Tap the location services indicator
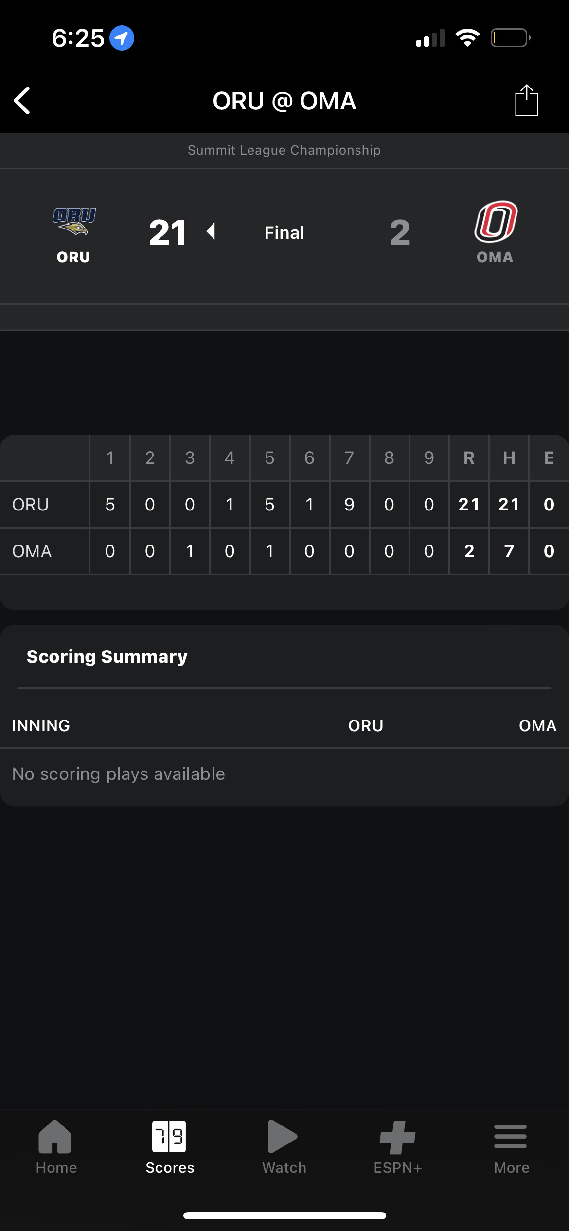569x1231 pixels. (x=122, y=38)
